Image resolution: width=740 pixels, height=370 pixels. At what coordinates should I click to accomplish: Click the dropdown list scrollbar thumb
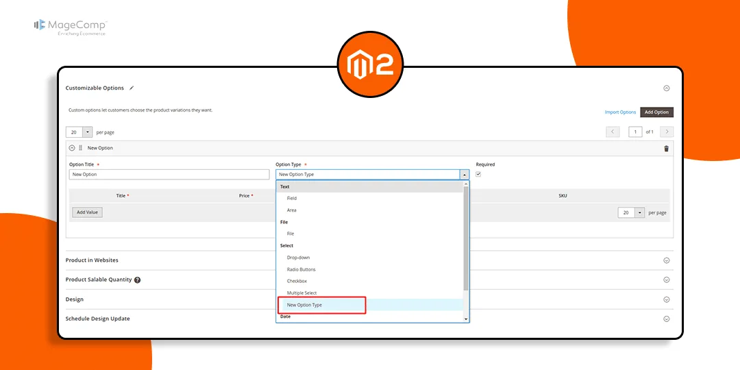(x=467, y=238)
